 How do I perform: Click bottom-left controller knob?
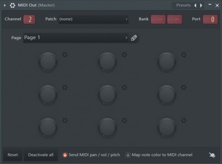pyautogui.click(x=48, y=128)
